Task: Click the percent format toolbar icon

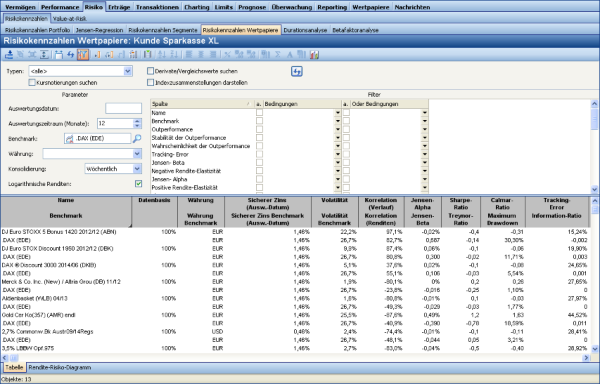Action: (x=227, y=54)
